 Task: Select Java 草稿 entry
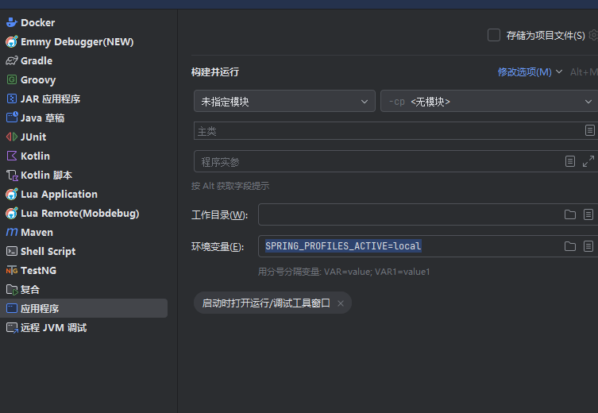(x=84, y=118)
